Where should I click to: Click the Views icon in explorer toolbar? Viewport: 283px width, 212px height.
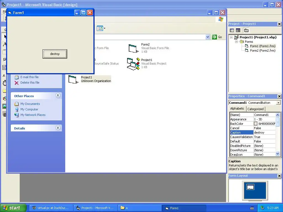click(x=99, y=28)
